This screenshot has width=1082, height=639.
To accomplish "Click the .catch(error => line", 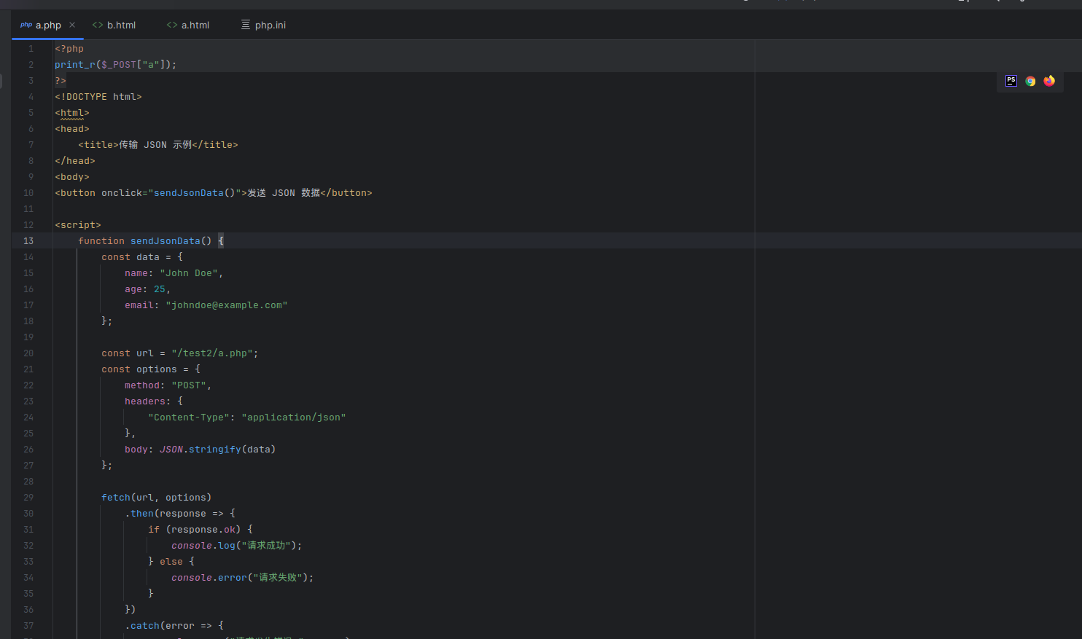I will coord(174,626).
